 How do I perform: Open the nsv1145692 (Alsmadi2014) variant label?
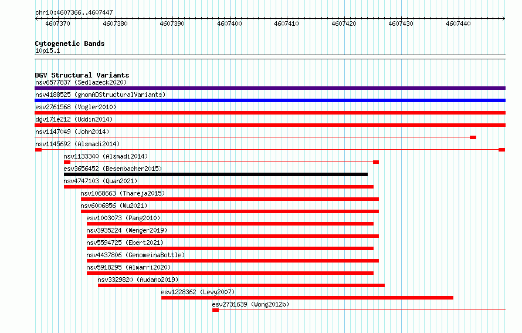pyautogui.click(x=77, y=144)
